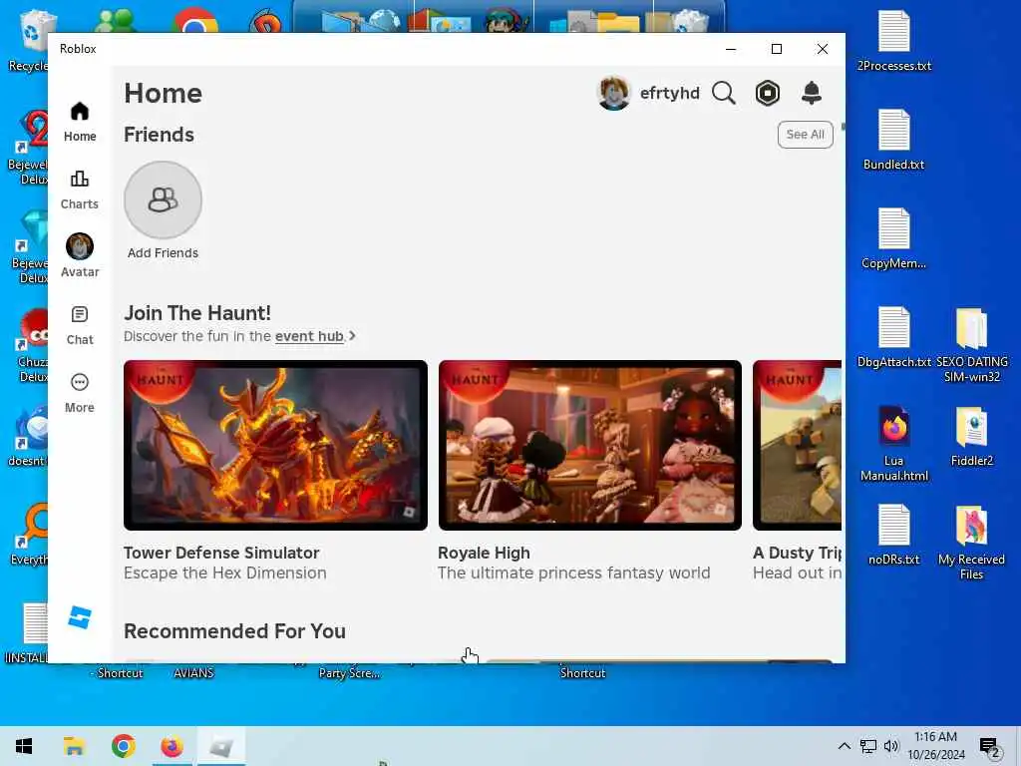Open the network status tray icon

[x=868, y=746]
